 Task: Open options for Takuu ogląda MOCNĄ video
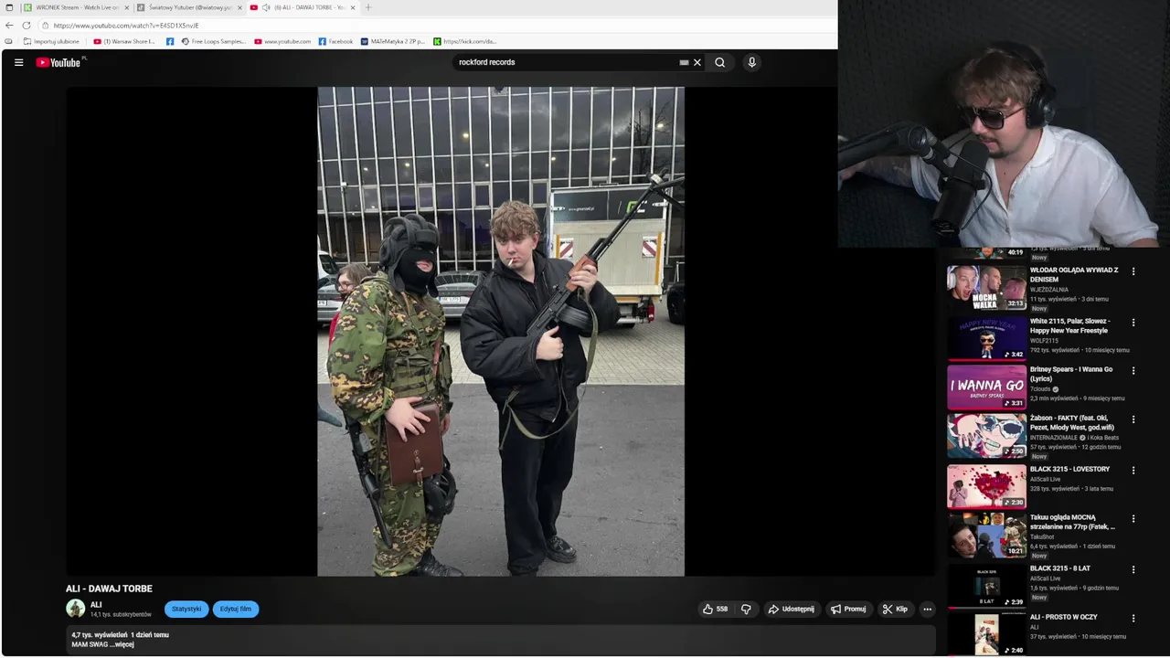(1133, 519)
